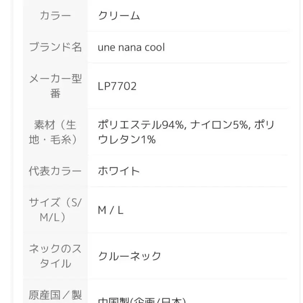Select the クリーム color value
The image size is (303, 303).
[119, 15]
